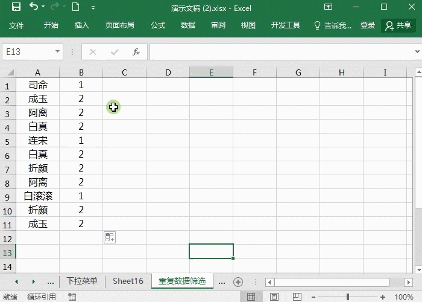The height and width of the screenshot is (302, 422).
Task: Open Customize Quick Access Toolbar dropdown
Action: tap(93, 8)
